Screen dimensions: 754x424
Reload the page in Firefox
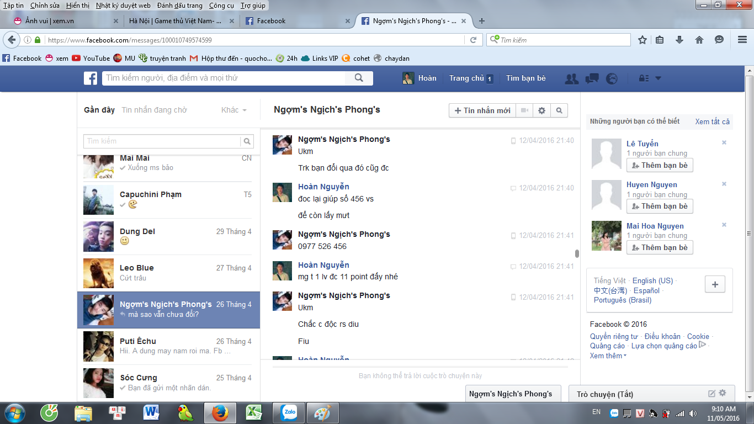click(473, 40)
